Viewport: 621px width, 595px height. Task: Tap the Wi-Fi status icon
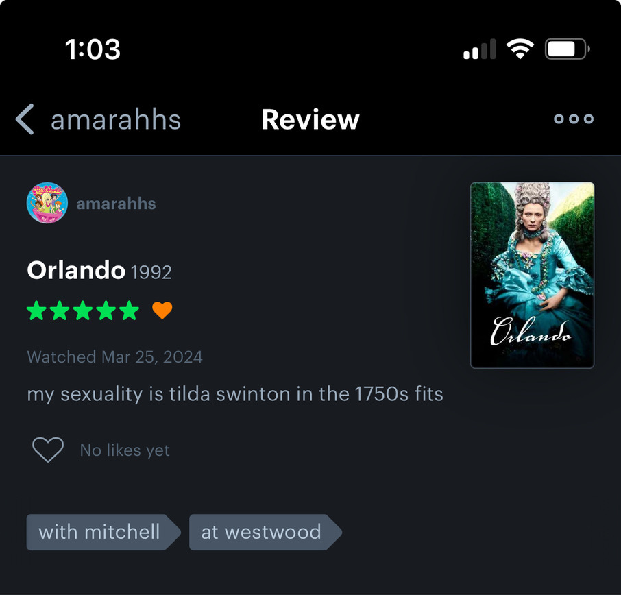point(520,49)
